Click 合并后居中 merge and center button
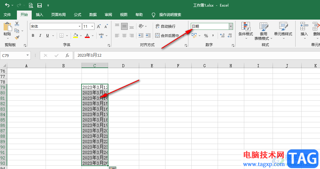 [x=167, y=36]
